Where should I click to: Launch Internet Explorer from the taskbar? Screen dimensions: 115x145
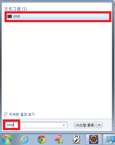[24, 139]
